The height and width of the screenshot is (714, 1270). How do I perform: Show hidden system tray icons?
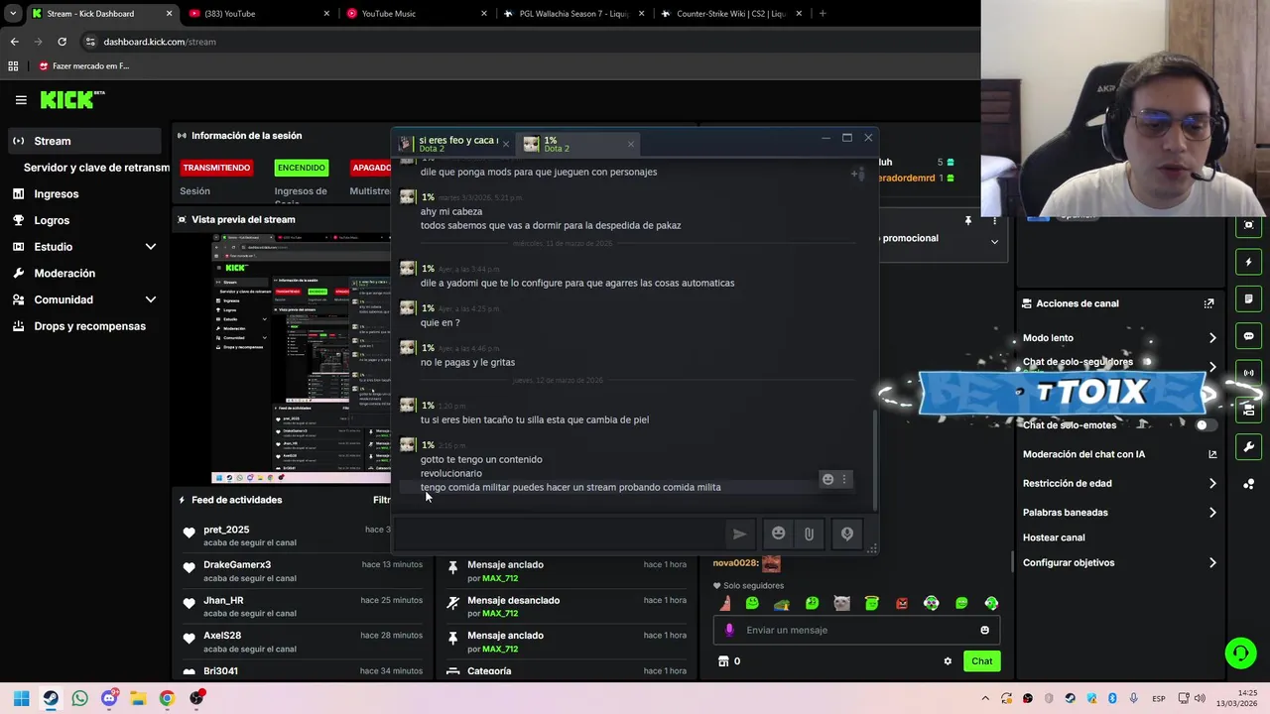click(x=985, y=698)
